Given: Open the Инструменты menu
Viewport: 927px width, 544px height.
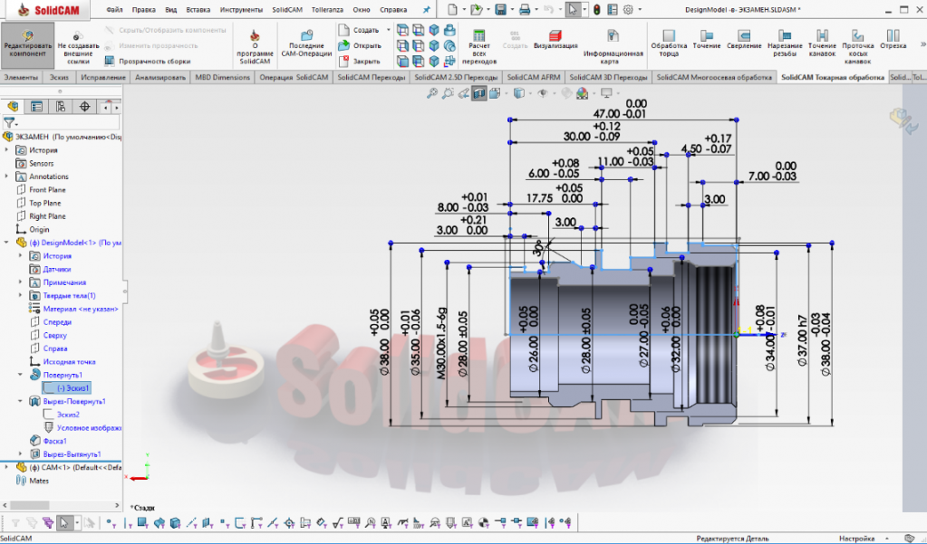Looking at the screenshot, I should (241, 9).
